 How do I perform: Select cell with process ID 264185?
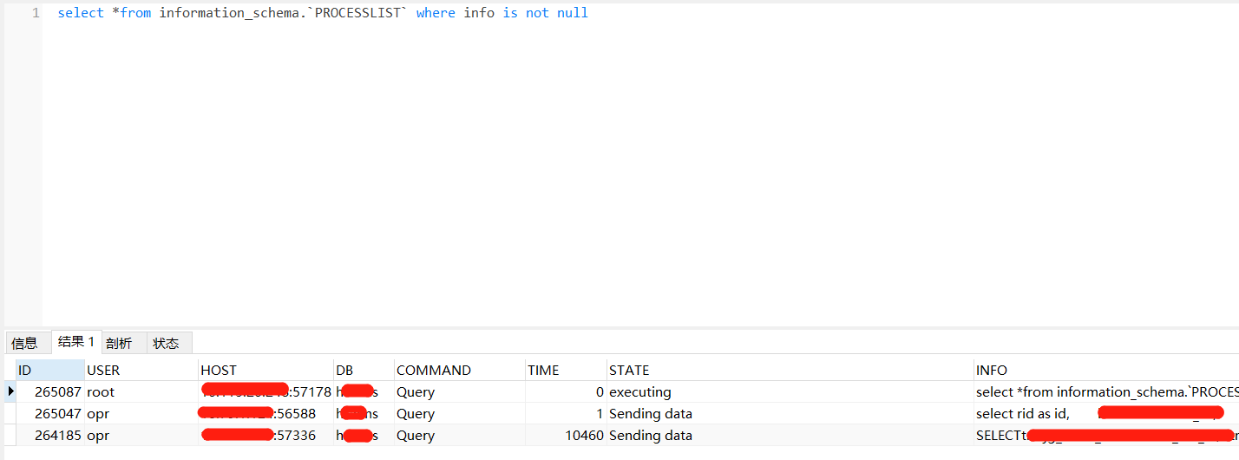[58, 435]
